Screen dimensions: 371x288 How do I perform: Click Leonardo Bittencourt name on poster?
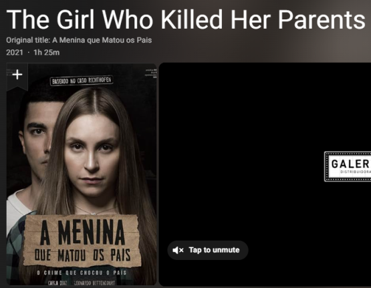pos(94,283)
